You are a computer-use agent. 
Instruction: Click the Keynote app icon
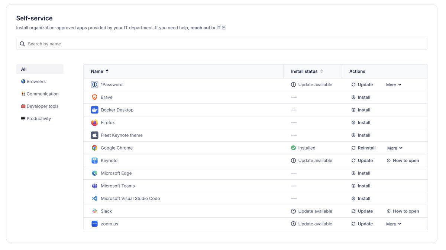pyautogui.click(x=94, y=161)
